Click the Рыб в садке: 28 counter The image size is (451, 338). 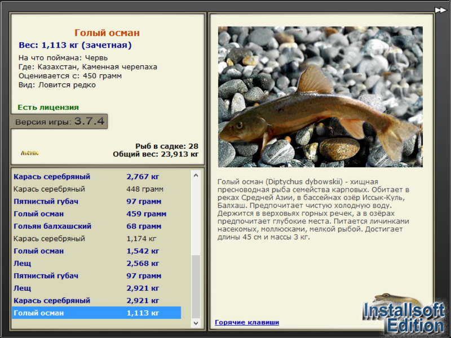[x=167, y=146]
